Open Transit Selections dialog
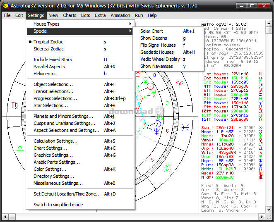 click(80, 91)
